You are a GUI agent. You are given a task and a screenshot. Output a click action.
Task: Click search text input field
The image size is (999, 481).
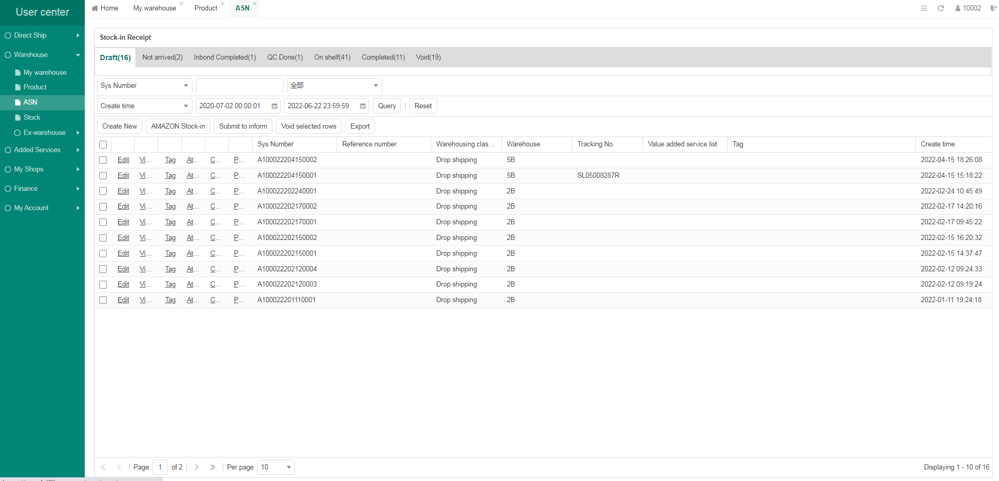tap(239, 86)
